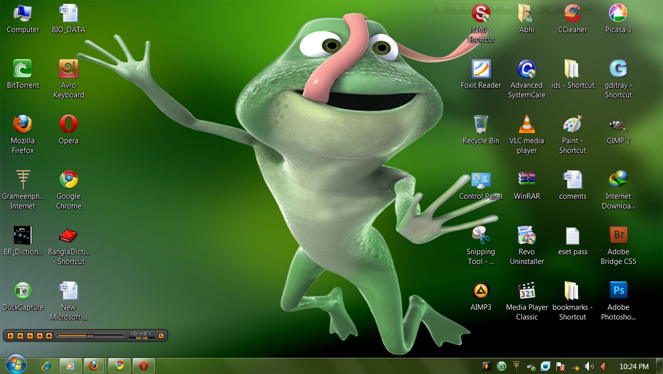Select the VLC media player icon
This screenshot has height=374, width=663.
tap(526, 135)
